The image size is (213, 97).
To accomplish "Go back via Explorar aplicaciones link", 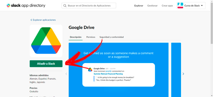I will tap(43, 20).
